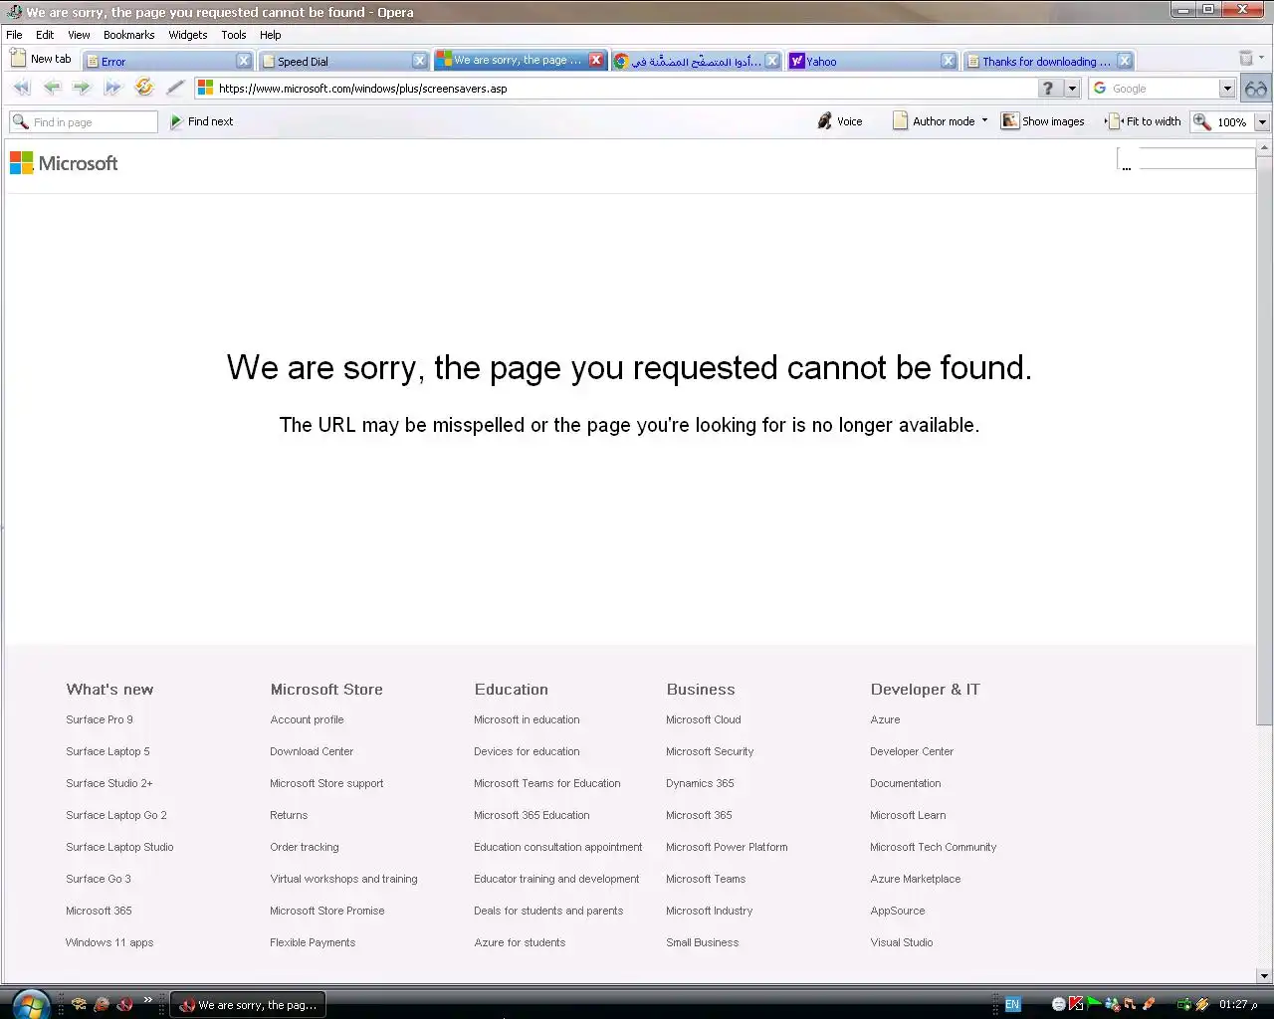The height and width of the screenshot is (1019, 1274).
Task: Open the Microsoft Cloud link
Action: 704,719
